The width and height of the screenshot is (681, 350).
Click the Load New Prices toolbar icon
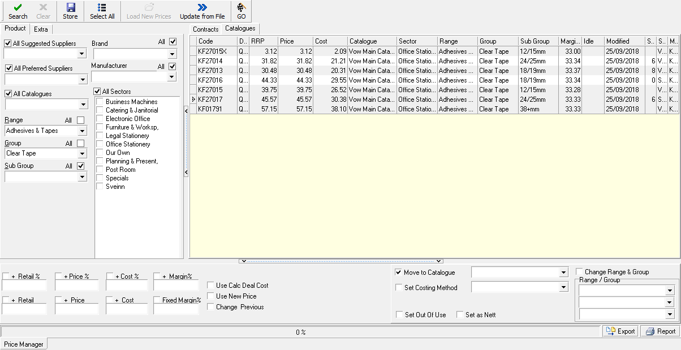(149, 11)
